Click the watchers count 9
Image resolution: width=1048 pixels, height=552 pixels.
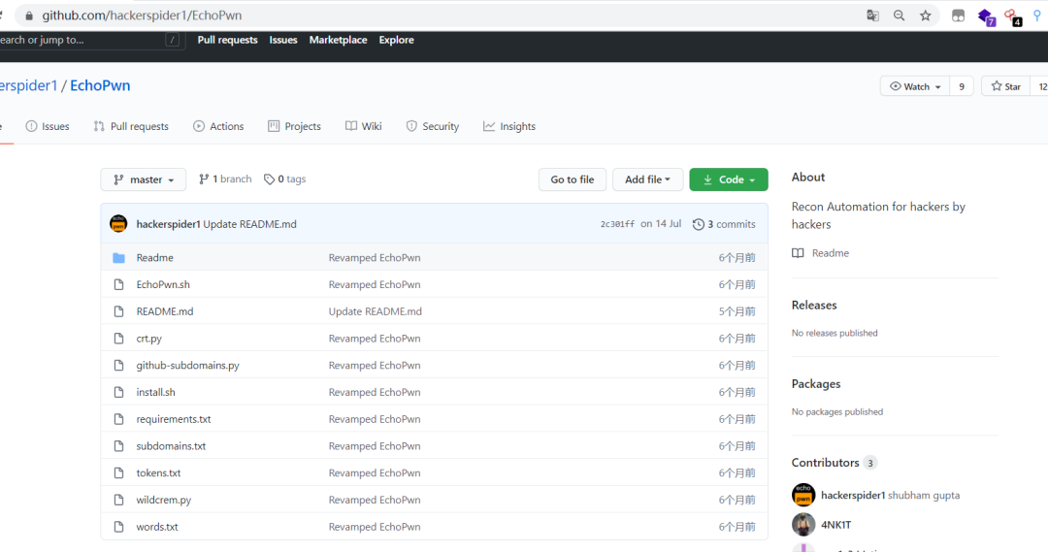pos(962,87)
